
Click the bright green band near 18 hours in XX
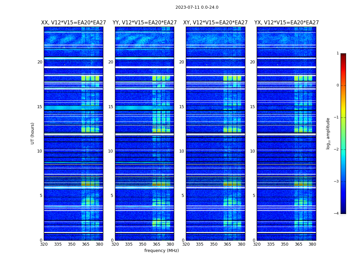point(90,78)
